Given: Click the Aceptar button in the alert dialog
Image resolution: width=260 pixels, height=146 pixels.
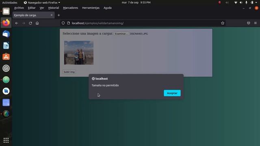Looking at the screenshot, I should [172, 93].
